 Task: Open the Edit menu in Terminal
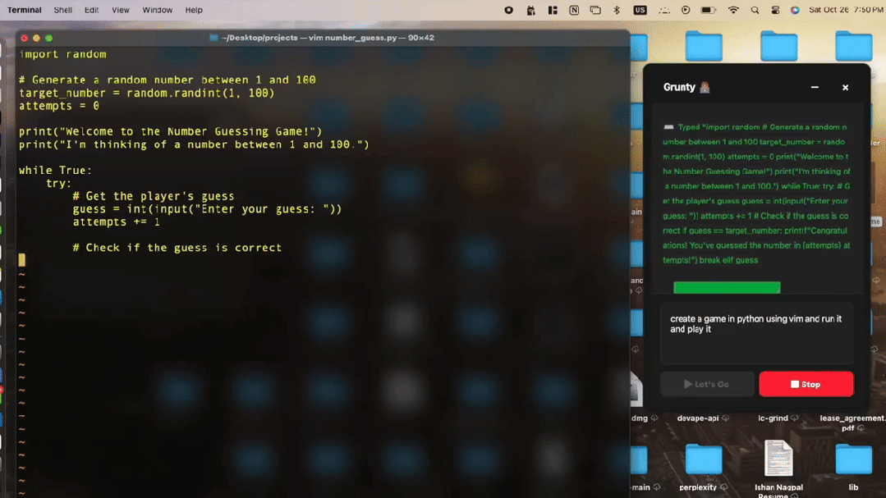click(91, 10)
